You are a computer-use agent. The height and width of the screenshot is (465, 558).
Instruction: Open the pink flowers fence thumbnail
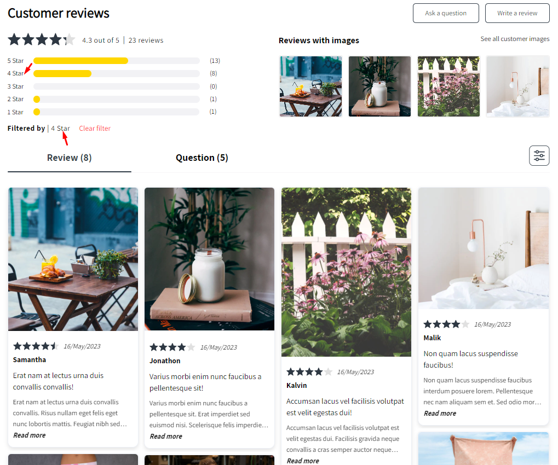pos(448,86)
